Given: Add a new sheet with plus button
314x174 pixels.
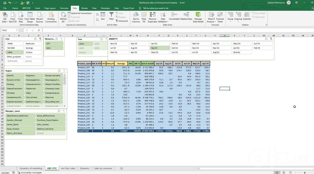Looking at the screenshot, I should [x=122, y=168].
